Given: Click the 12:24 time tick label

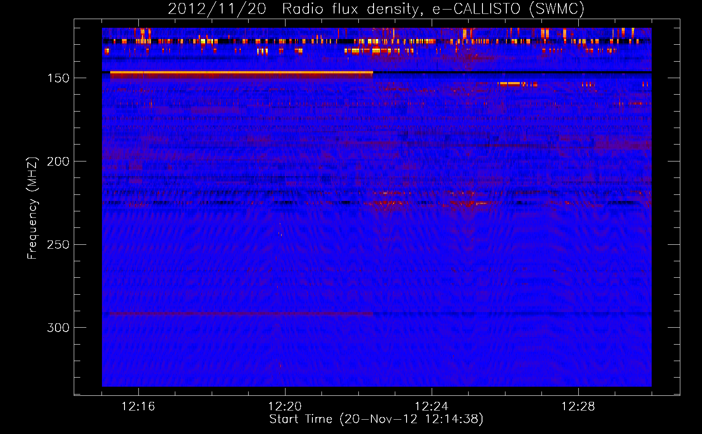Looking at the screenshot, I should [x=432, y=407].
